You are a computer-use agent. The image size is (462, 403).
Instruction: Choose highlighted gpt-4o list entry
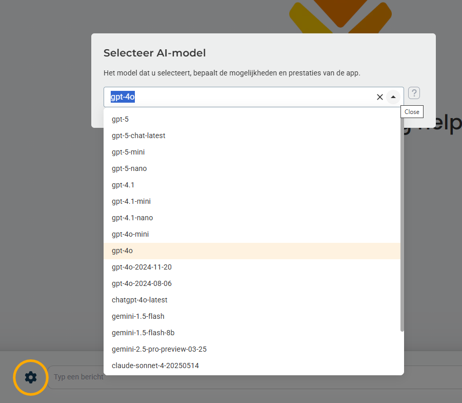pos(252,251)
